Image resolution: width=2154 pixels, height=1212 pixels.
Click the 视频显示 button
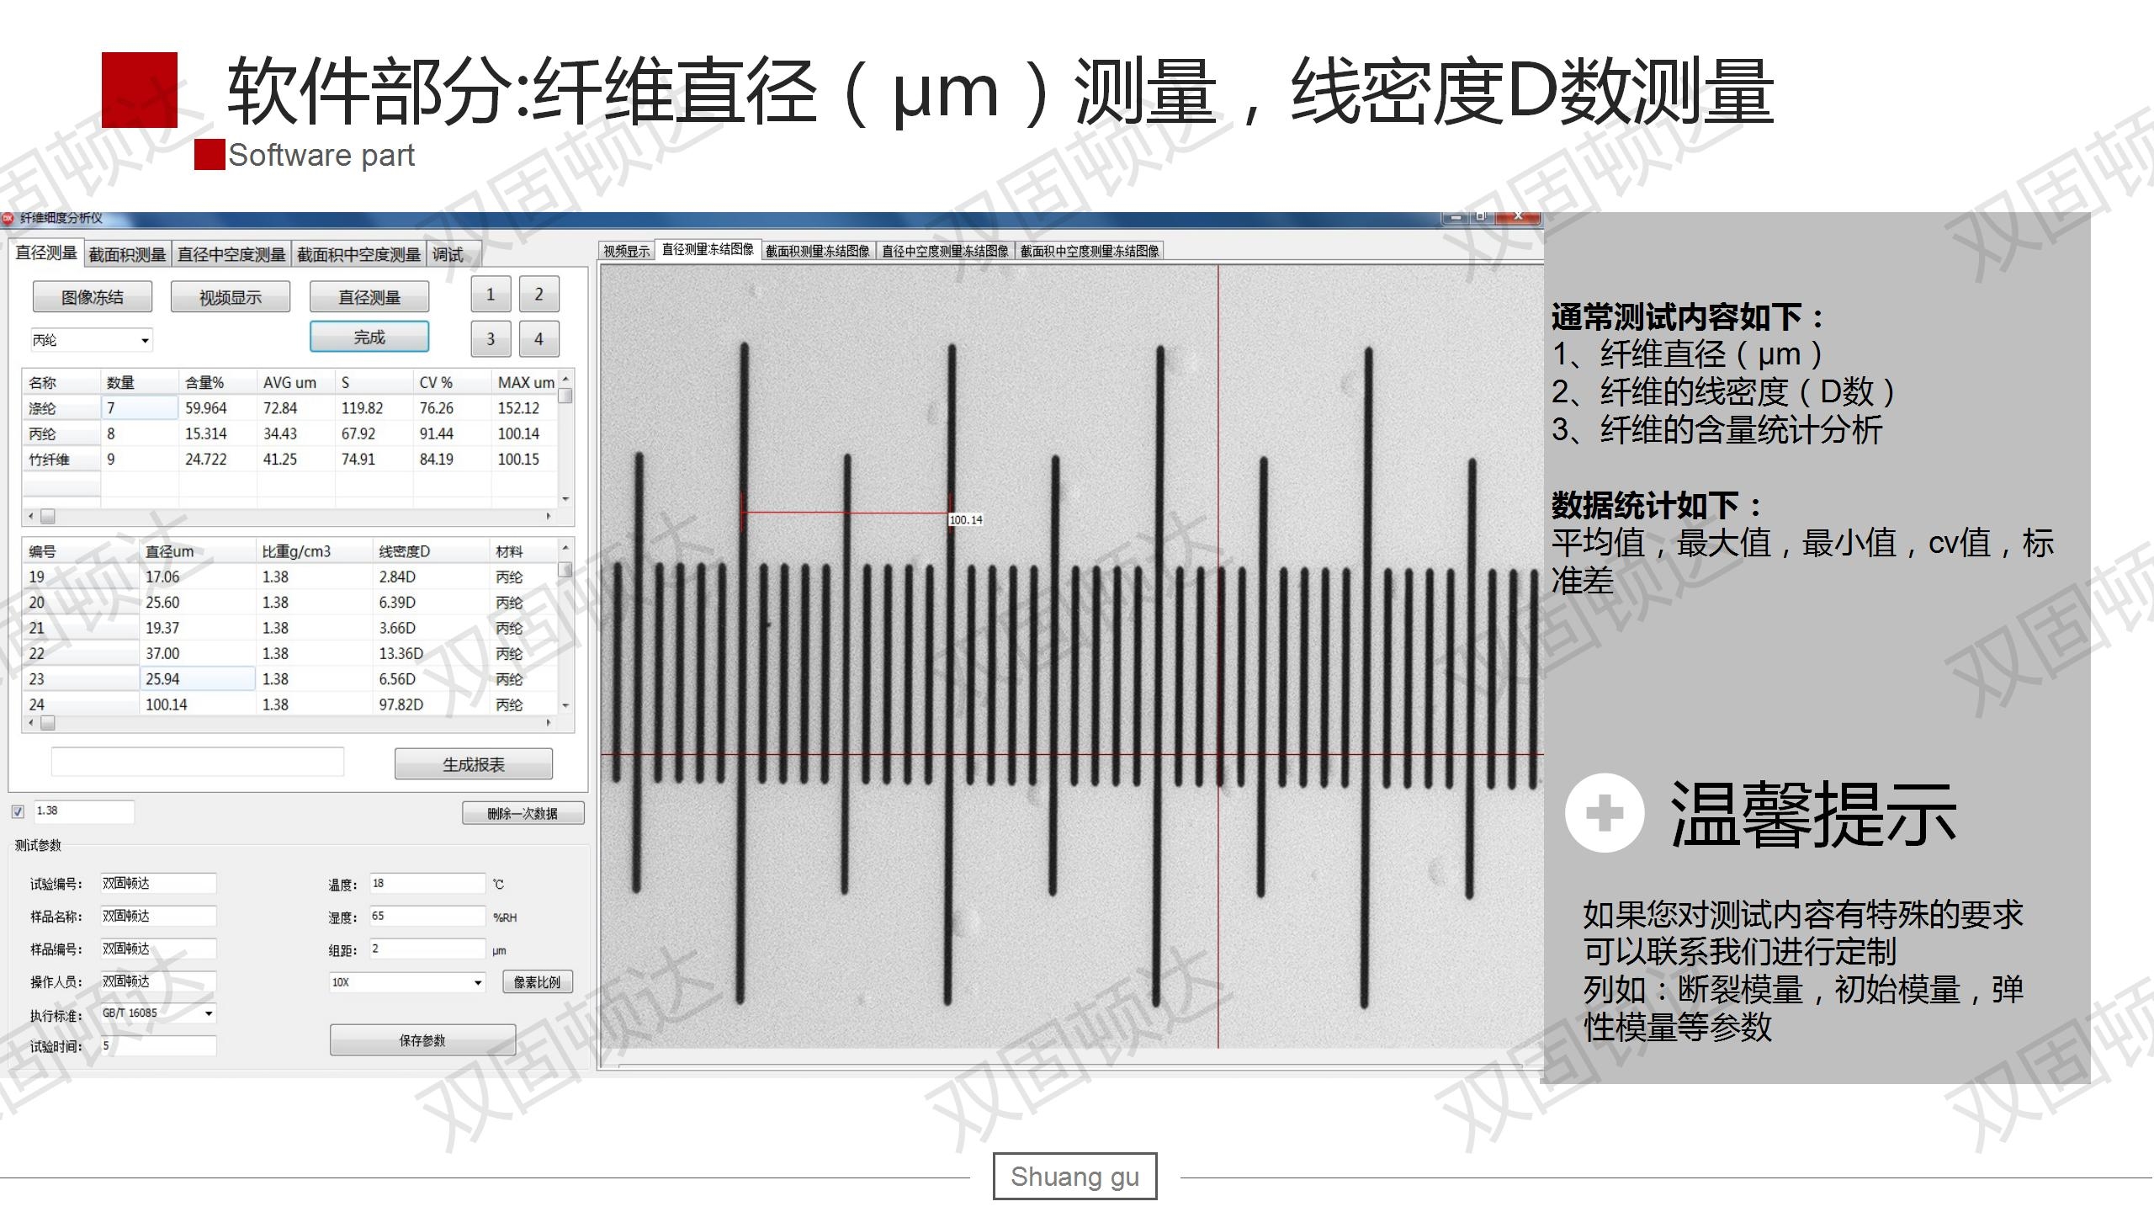click(x=230, y=297)
